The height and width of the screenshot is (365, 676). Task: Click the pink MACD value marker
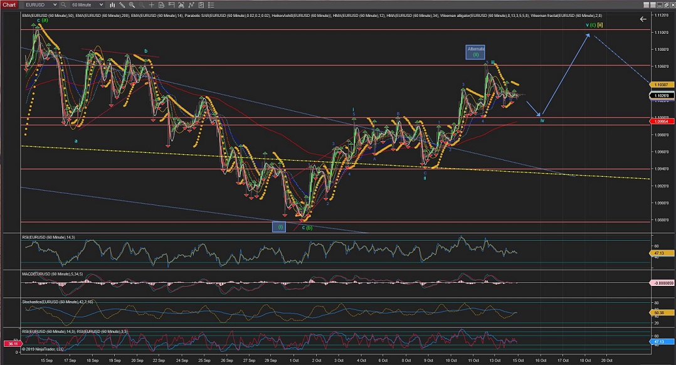click(x=662, y=283)
